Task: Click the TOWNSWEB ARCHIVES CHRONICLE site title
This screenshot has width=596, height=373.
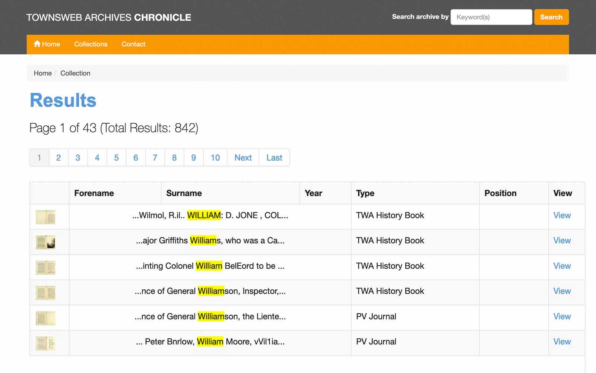Action: (x=109, y=18)
